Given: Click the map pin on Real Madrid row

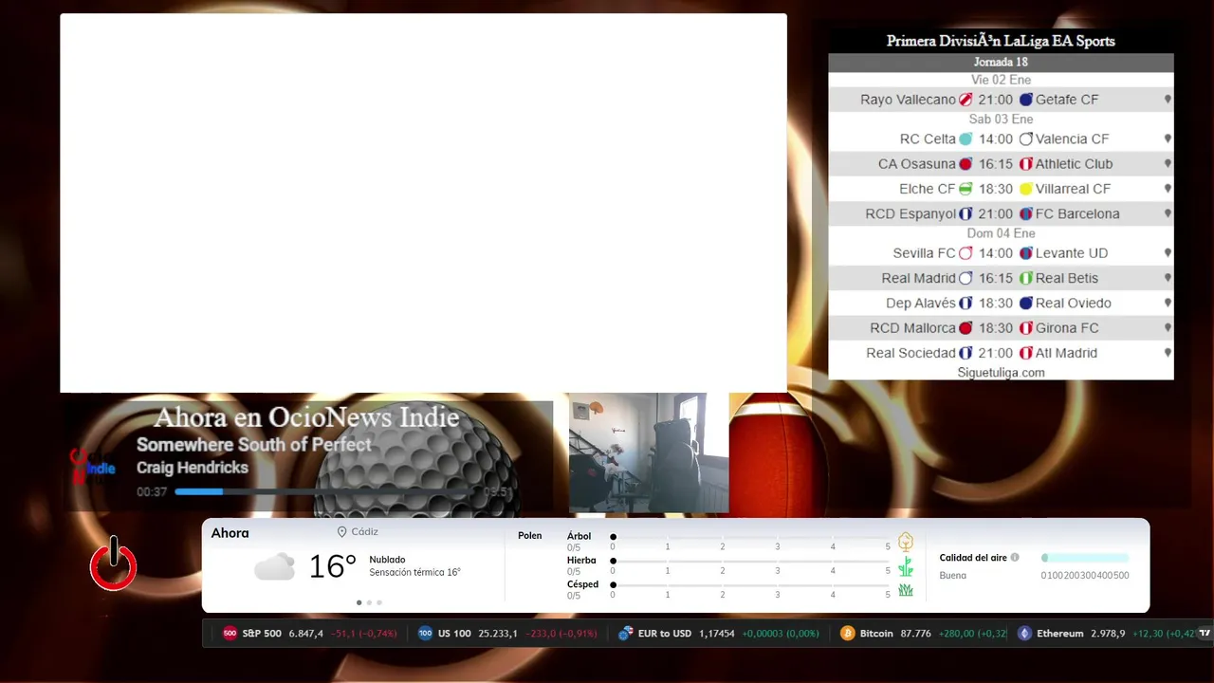Looking at the screenshot, I should point(1168,278).
